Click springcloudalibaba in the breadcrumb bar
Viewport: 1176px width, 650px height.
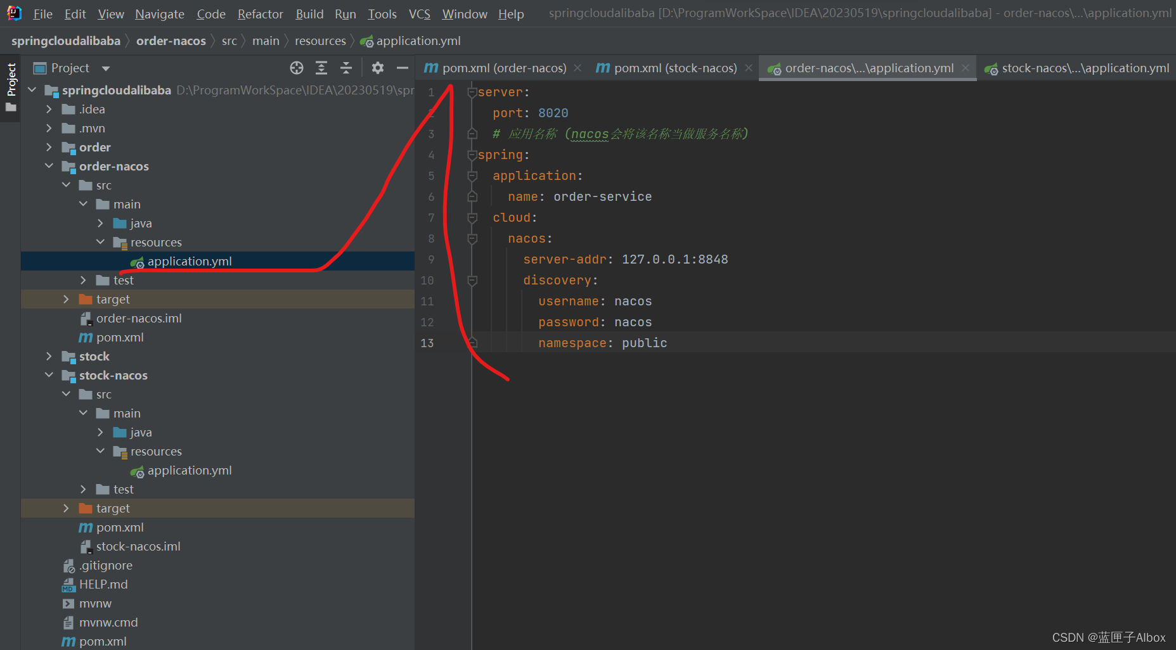point(66,41)
